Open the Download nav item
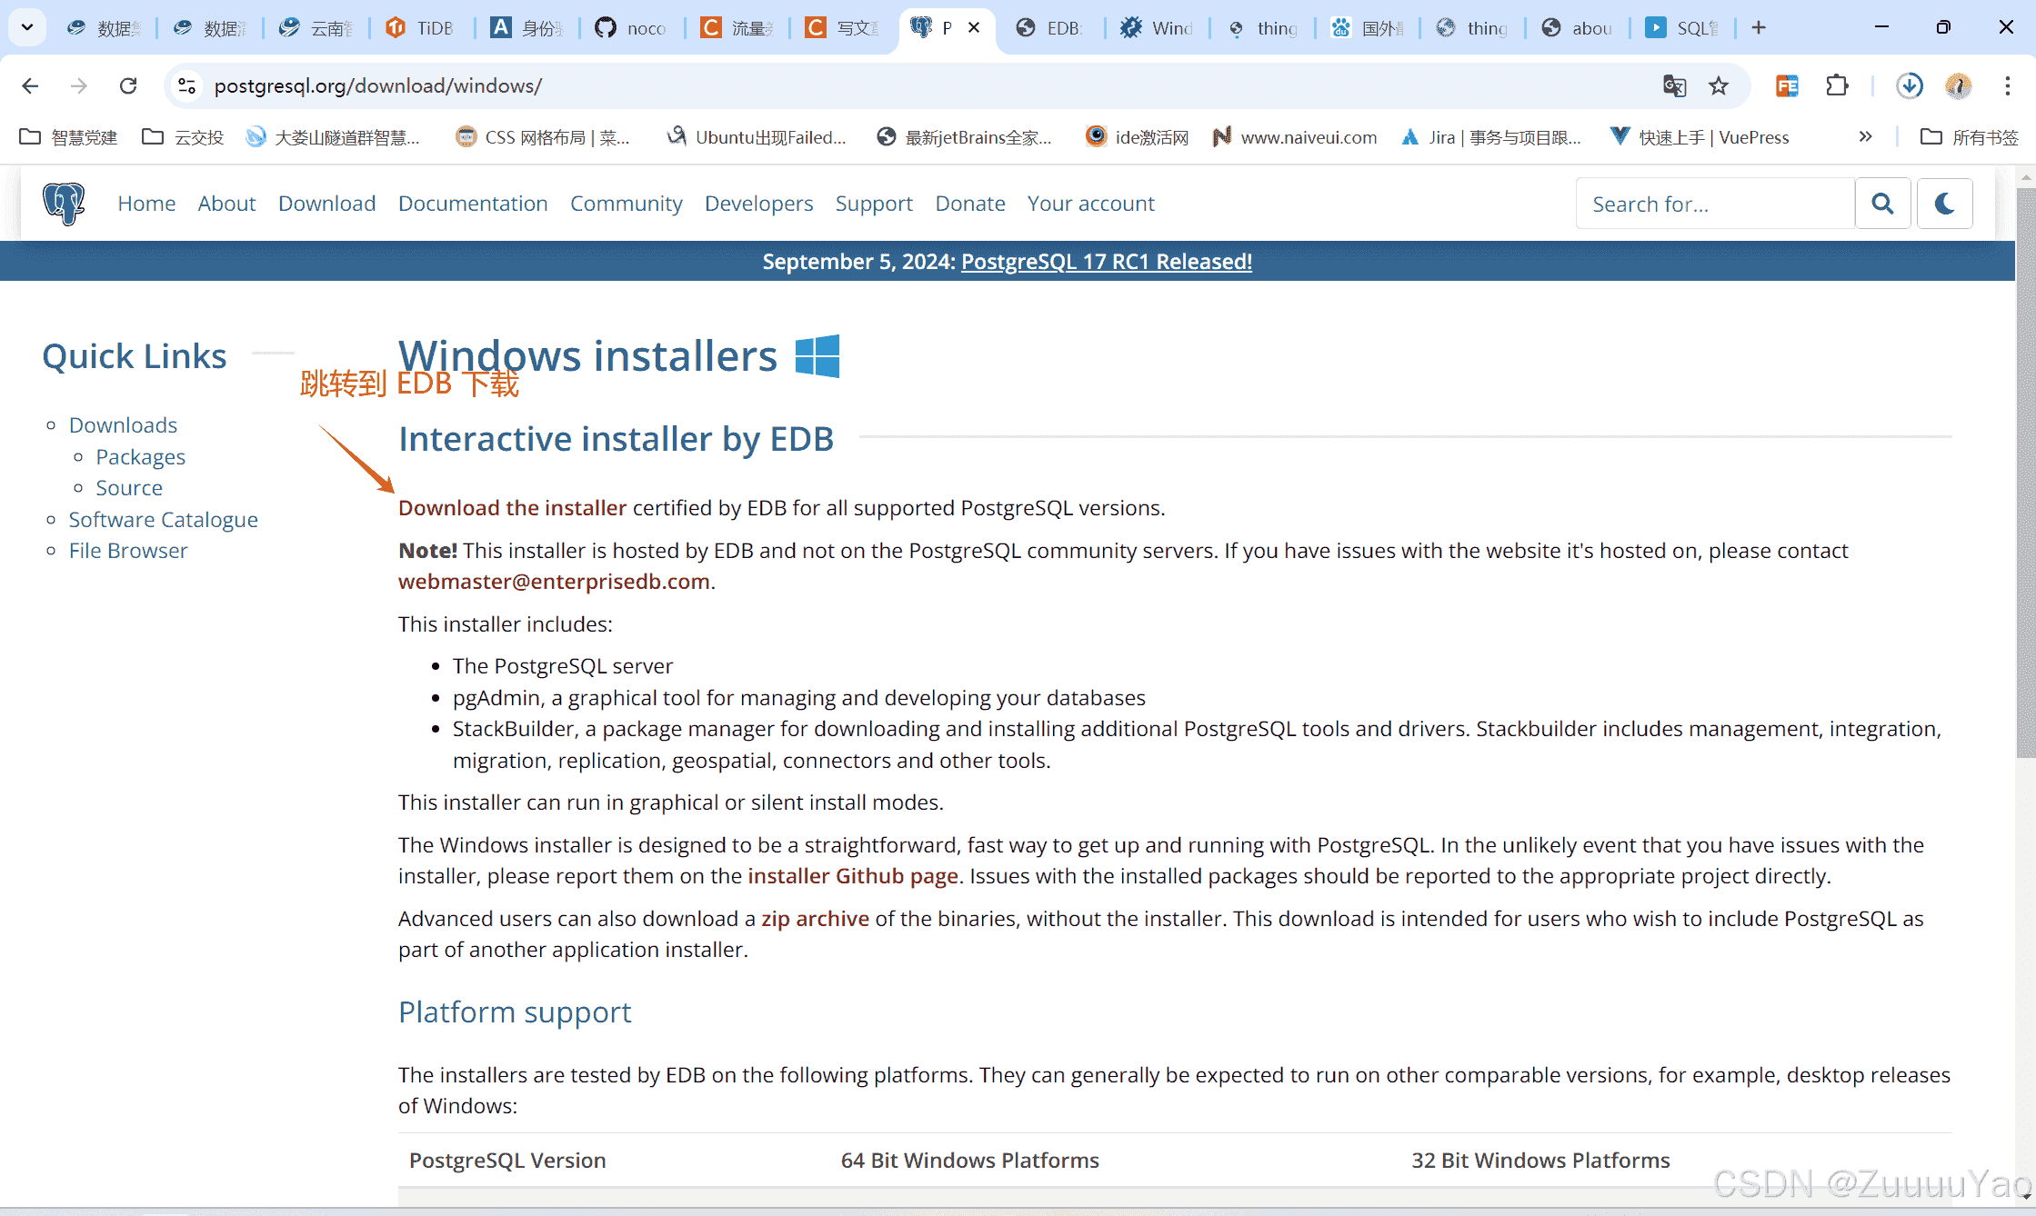This screenshot has width=2036, height=1216. pos(326,203)
